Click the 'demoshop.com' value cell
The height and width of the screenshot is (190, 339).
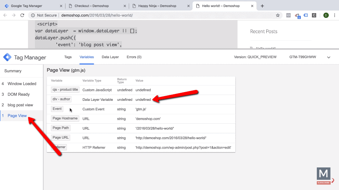pos(148,119)
